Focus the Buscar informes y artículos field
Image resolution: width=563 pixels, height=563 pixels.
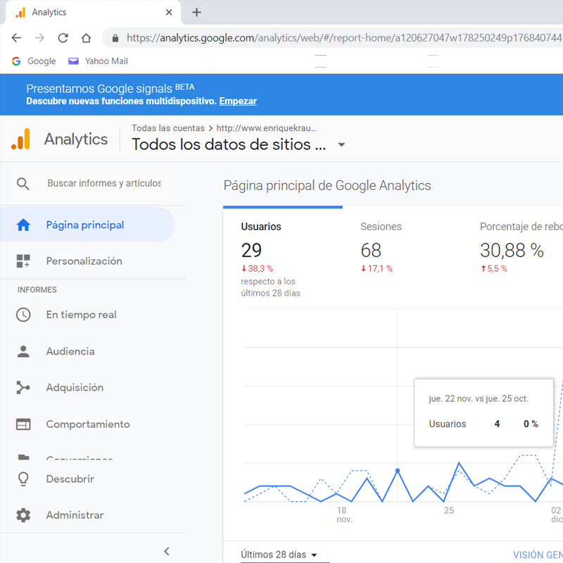point(104,183)
